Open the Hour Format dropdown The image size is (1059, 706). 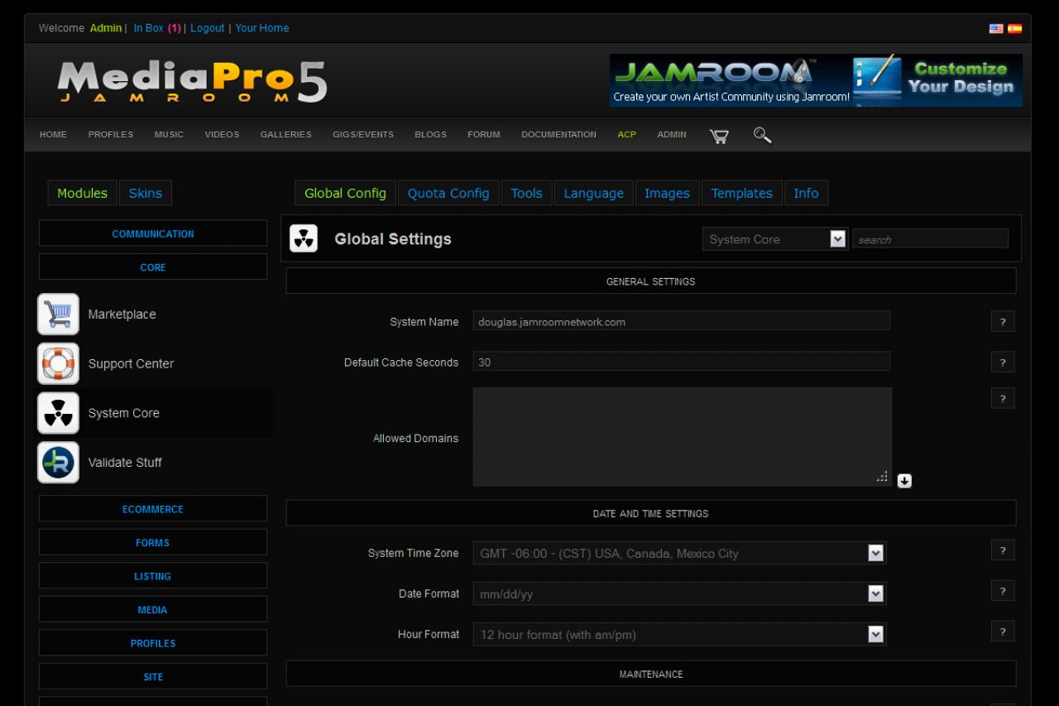[678, 635]
